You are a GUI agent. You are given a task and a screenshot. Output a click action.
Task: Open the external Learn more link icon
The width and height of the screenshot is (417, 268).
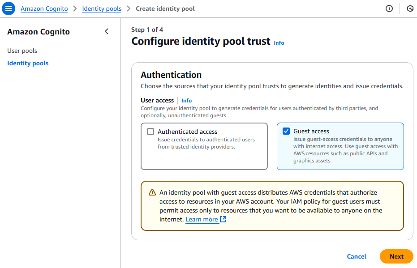point(223,219)
